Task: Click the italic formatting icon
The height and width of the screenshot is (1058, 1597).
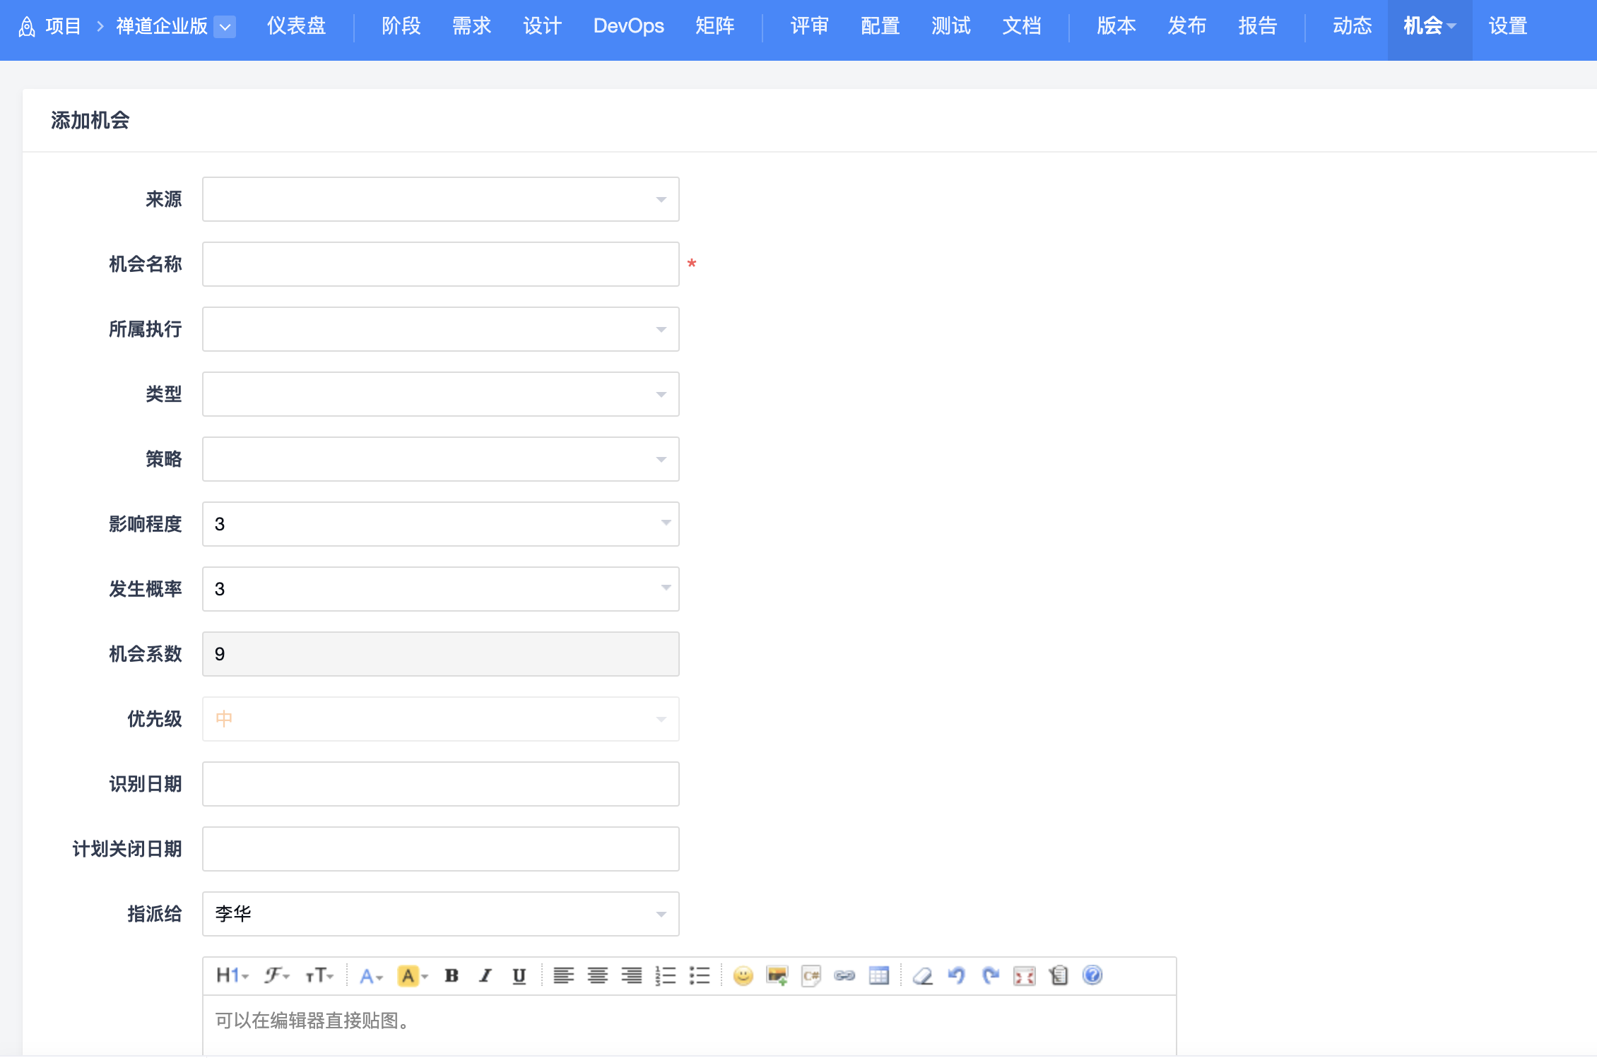Action: [485, 976]
